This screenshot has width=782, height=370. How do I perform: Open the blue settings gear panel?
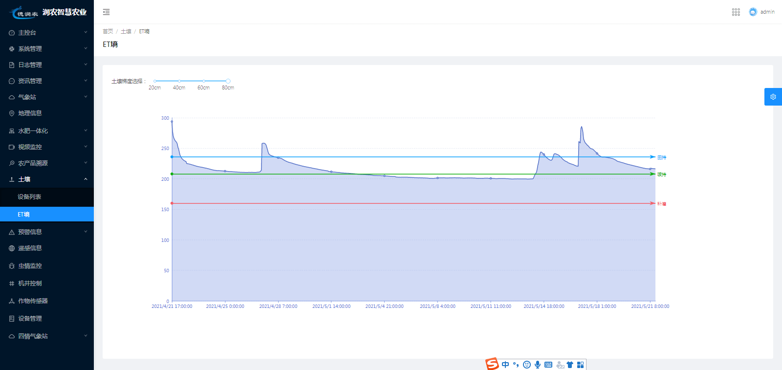coord(773,97)
